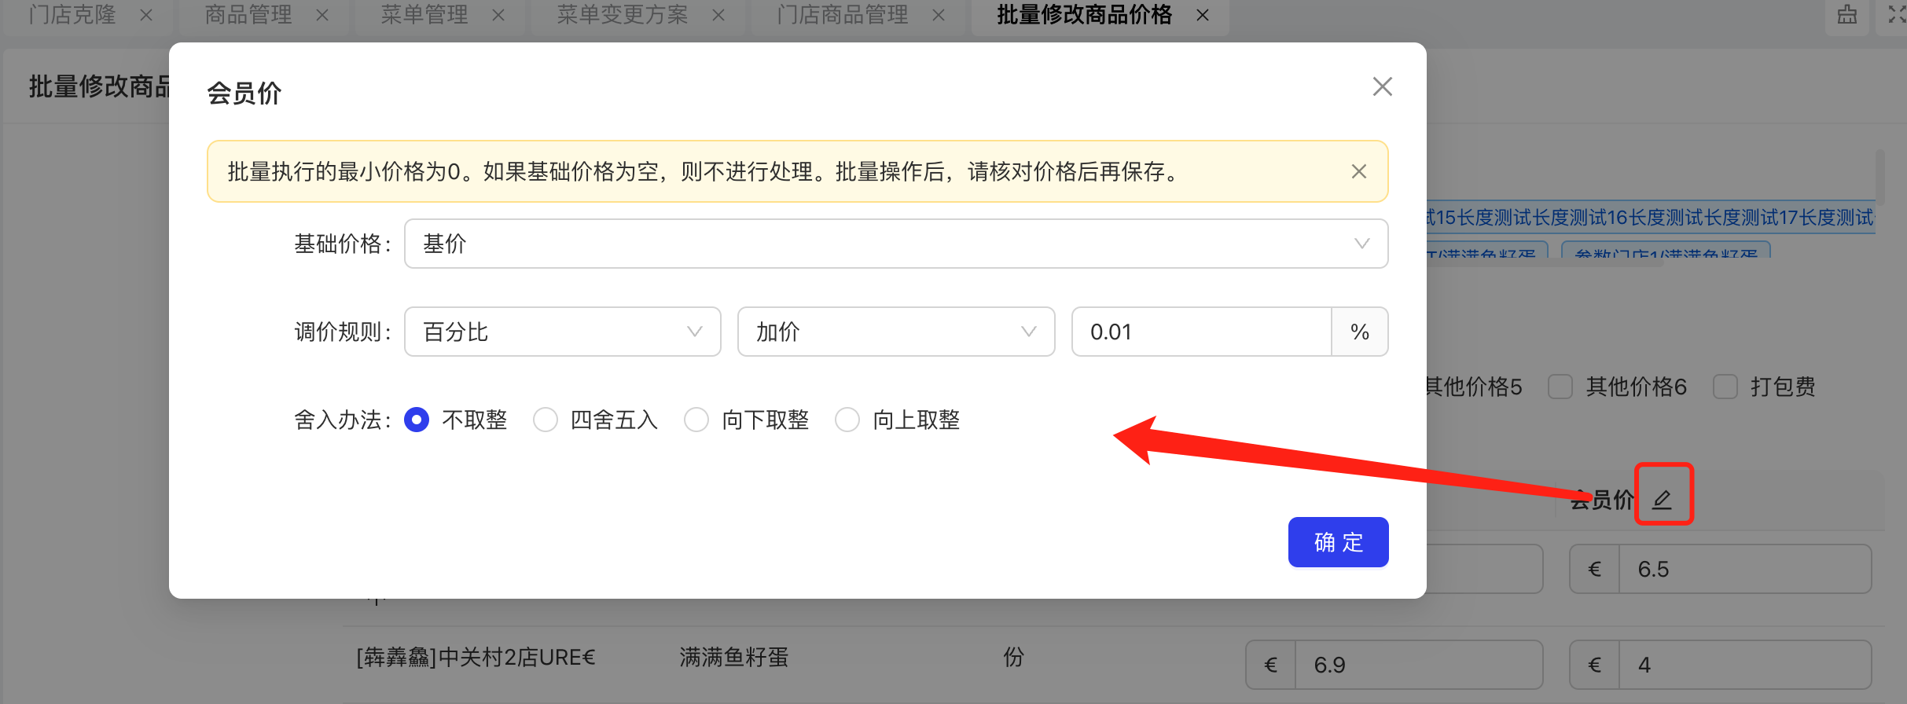Dismiss the yellow warning banner
This screenshot has width=1907, height=704.
coord(1358,171)
